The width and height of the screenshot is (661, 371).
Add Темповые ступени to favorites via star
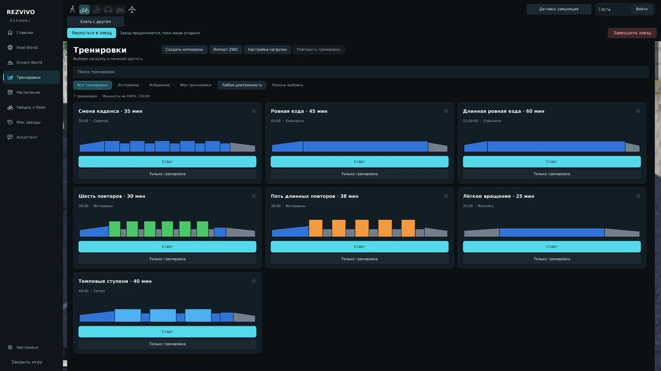(x=253, y=281)
